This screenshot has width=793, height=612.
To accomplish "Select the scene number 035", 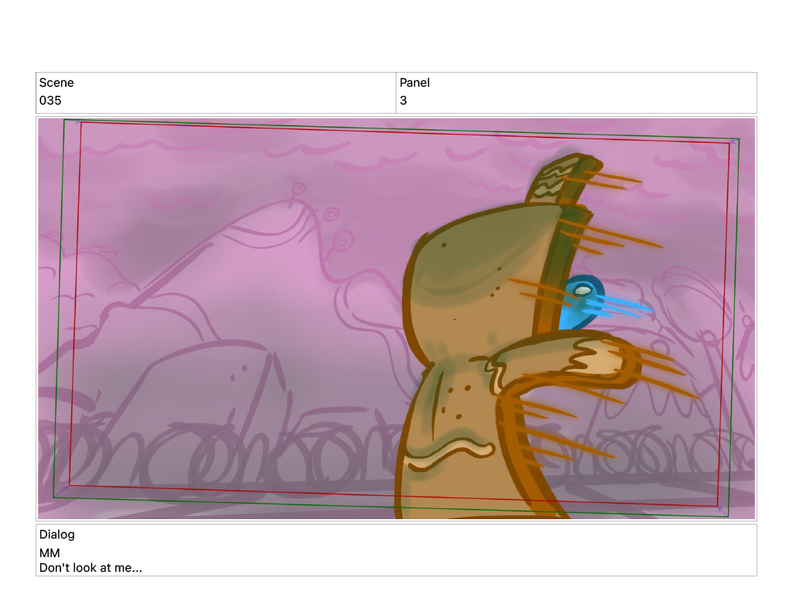I will (50, 101).
